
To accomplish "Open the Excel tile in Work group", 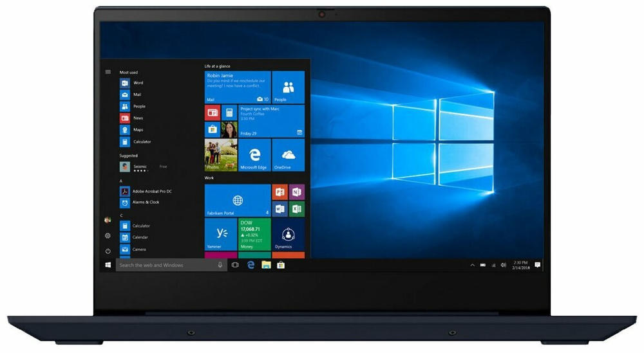I will pos(296,209).
